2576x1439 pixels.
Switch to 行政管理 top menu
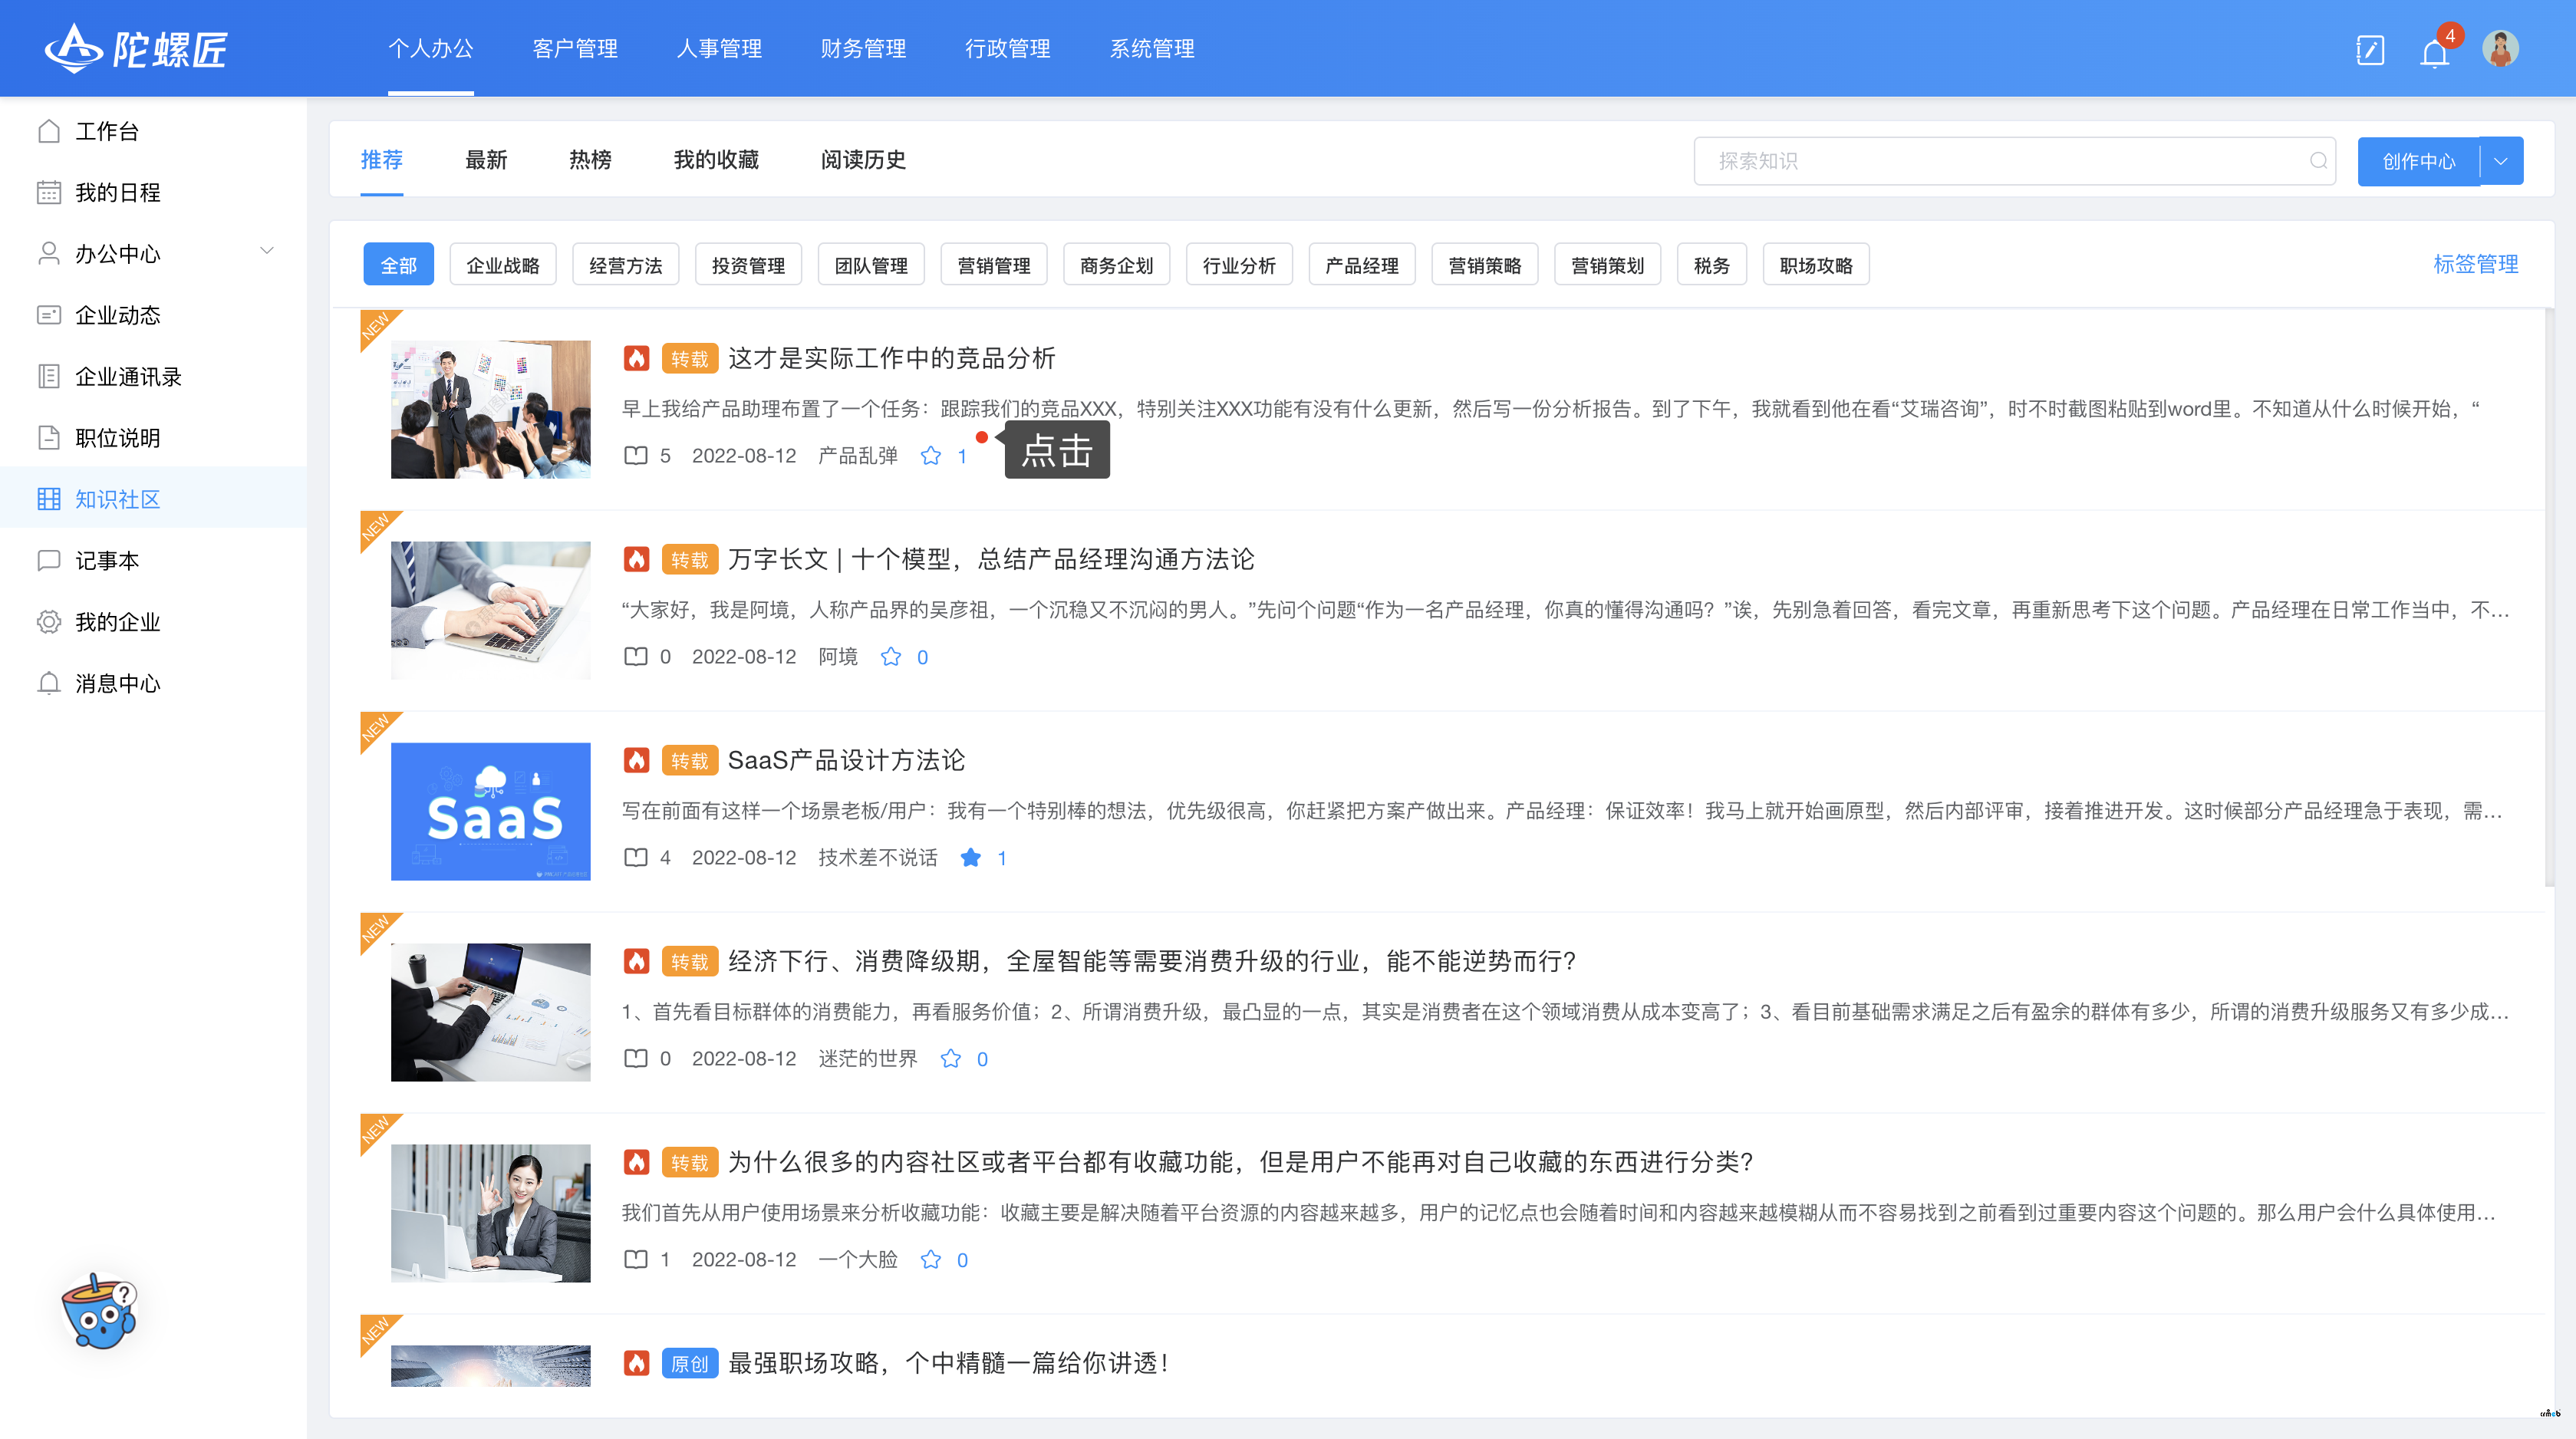click(x=1007, y=48)
